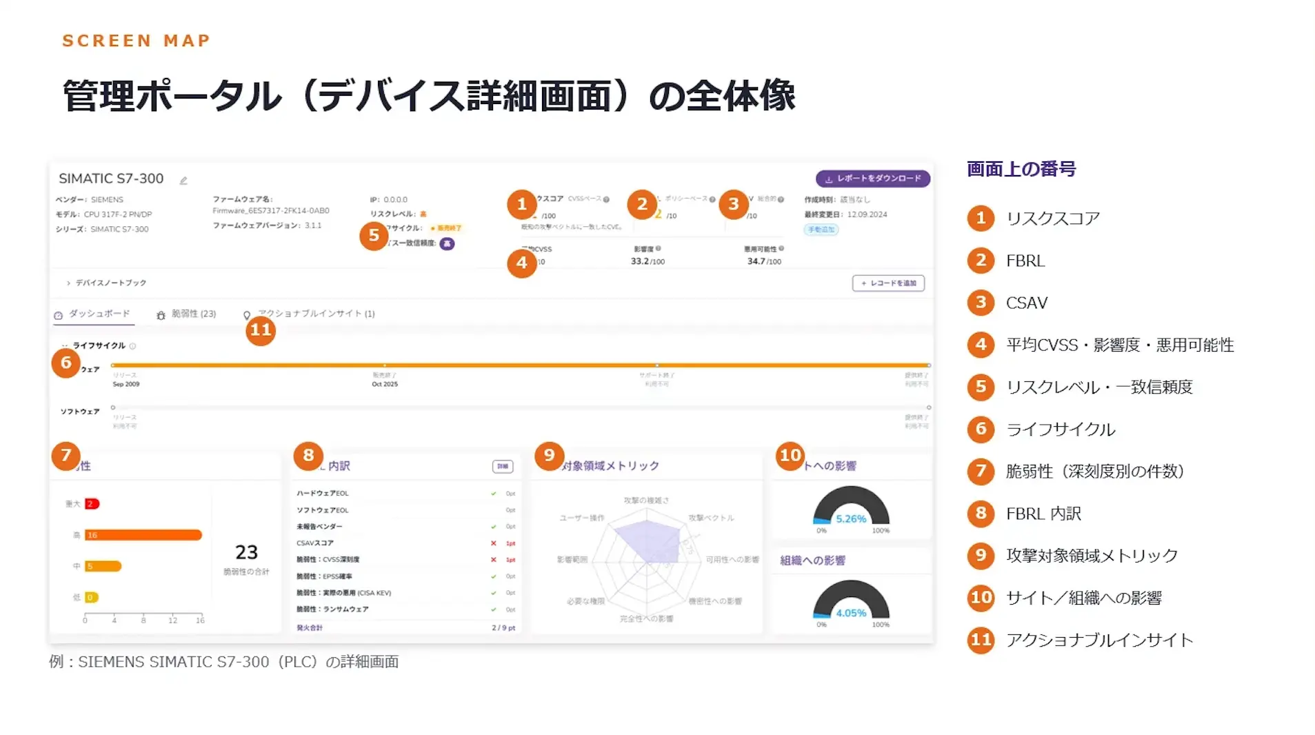Click the green check in the ランサムウェア row
1315x735 pixels.
494,610
